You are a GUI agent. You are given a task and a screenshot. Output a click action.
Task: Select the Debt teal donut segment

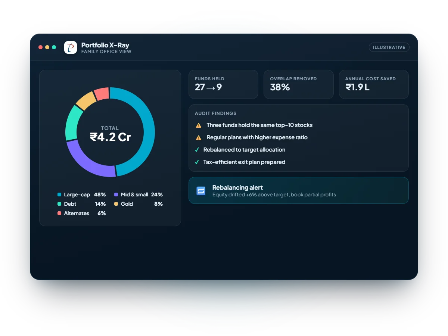pyautogui.click(x=72, y=123)
